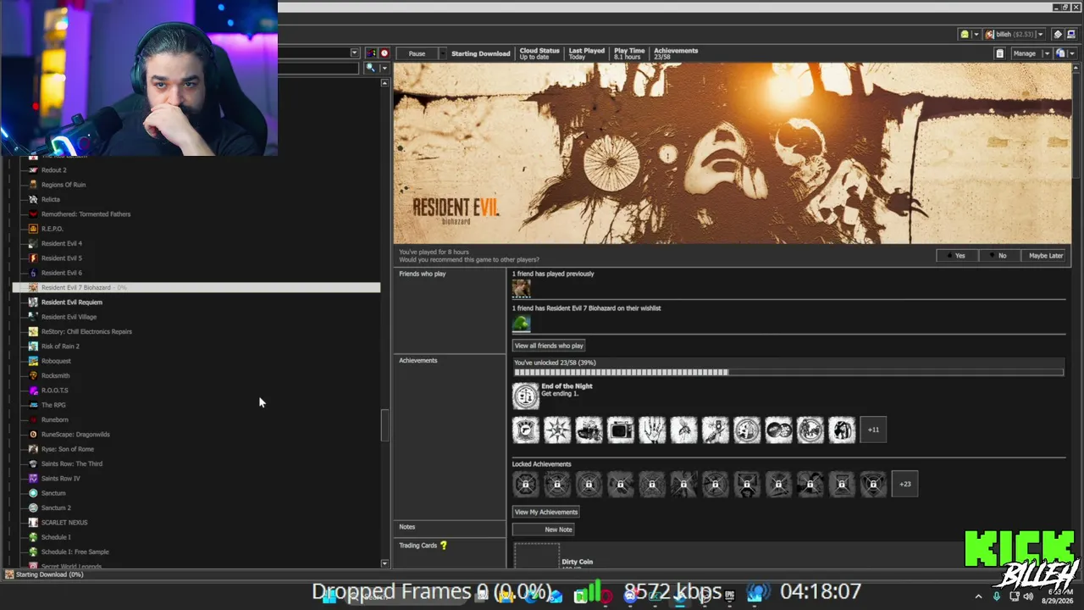
Task: Click the first locked achievement icon
Action: pyautogui.click(x=525, y=485)
